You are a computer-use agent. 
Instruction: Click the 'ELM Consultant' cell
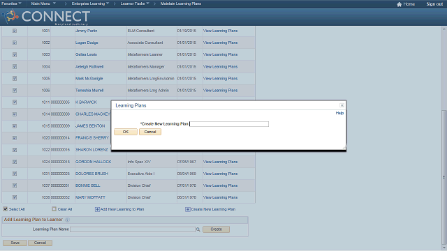click(x=141, y=31)
